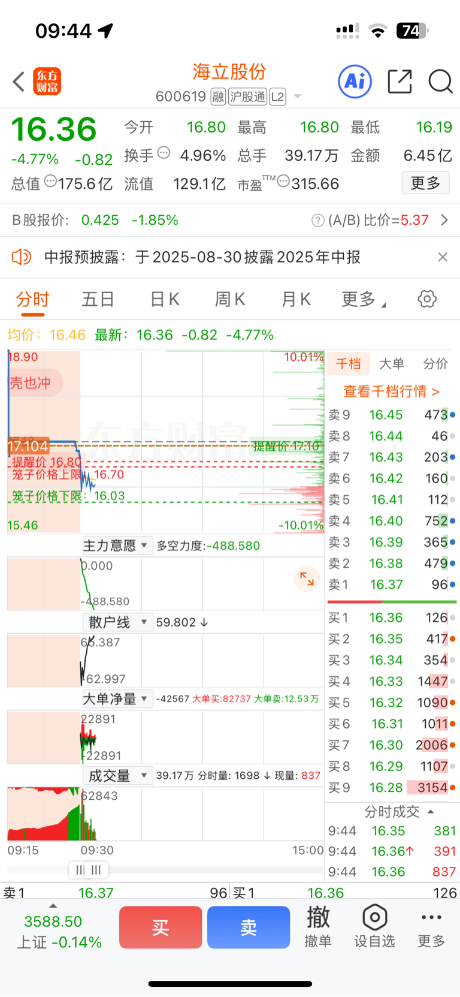Image resolution: width=460 pixels, height=997 pixels.
Task: Tap the 买9 16.28 order row
Action: [392, 787]
